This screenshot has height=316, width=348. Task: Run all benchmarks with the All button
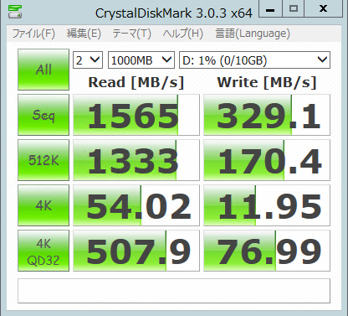(x=43, y=70)
